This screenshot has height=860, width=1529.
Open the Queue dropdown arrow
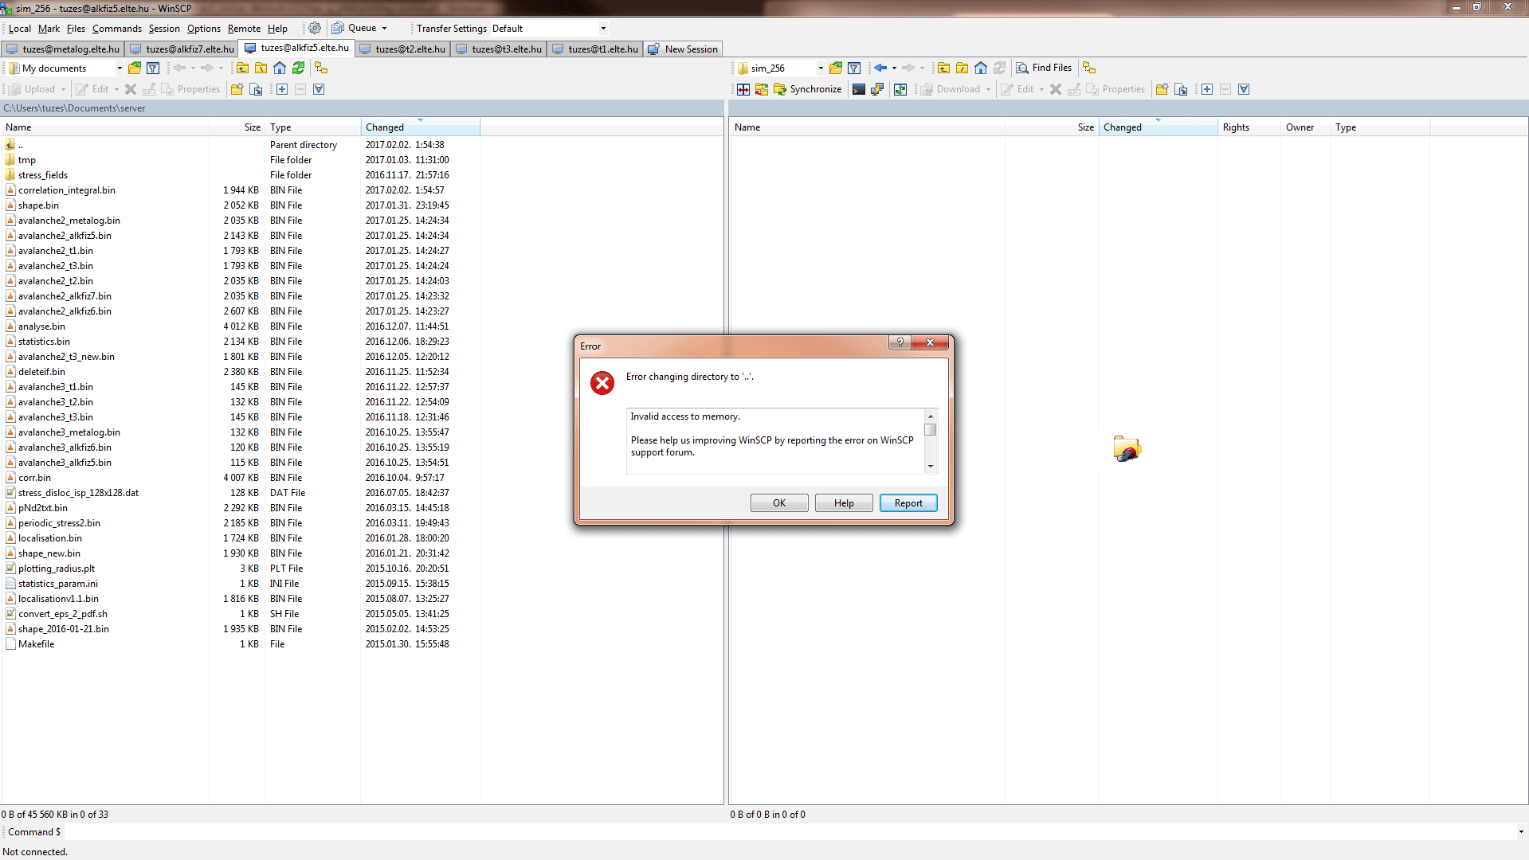click(x=384, y=29)
